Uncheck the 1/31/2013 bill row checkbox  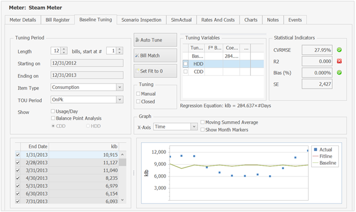(18, 155)
